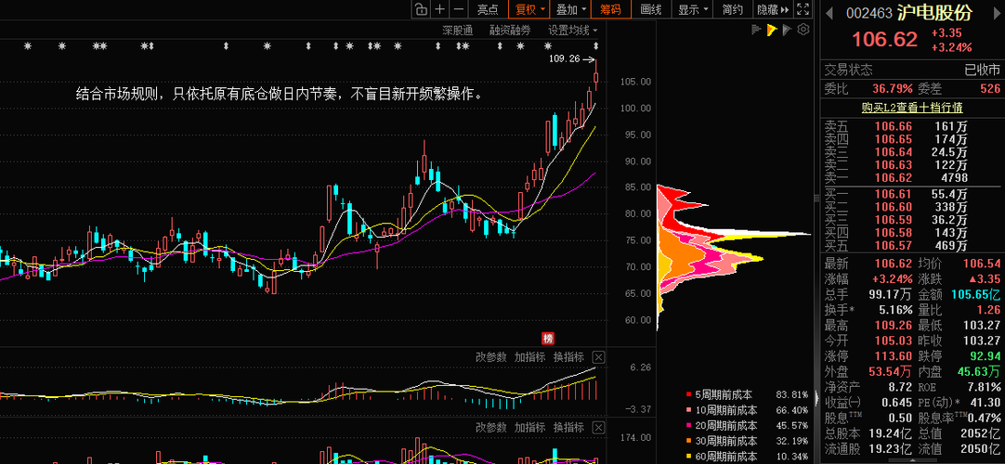Click the yellow 60周期前成本 color swatch
1005x464 pixels.
coord(688,457)
